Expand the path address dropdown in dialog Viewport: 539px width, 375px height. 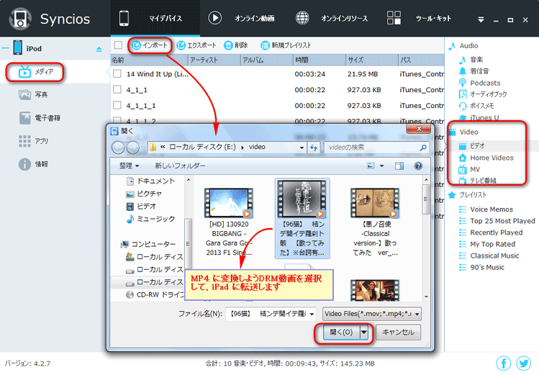click(x=302, y=148)
